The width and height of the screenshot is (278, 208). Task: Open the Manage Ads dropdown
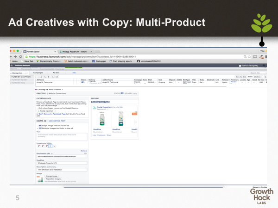19,73
